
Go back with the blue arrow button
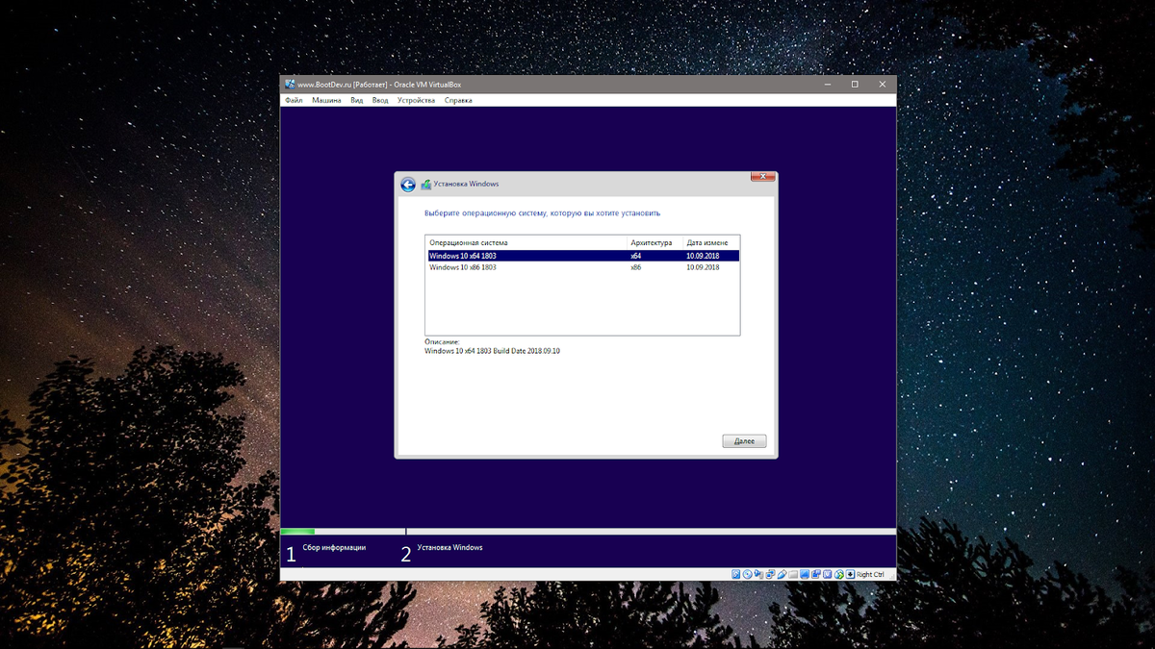(408, 185)
